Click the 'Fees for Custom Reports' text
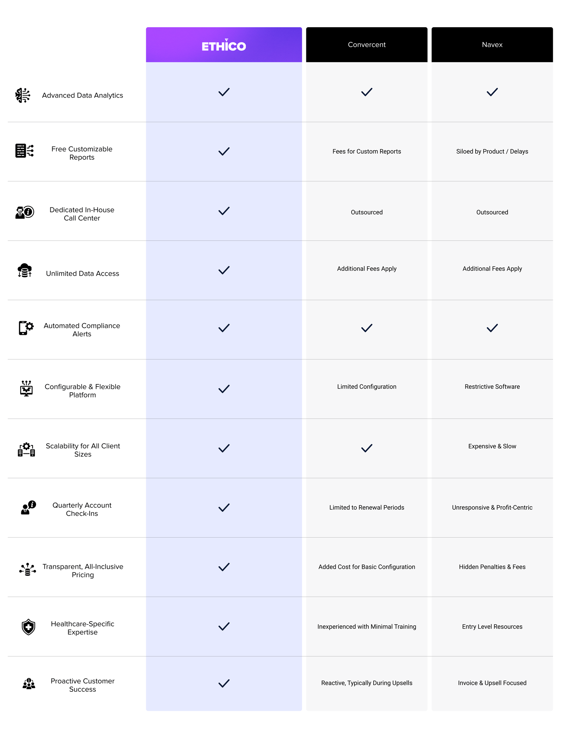569x734 pixels. click(x=367, y=151)
